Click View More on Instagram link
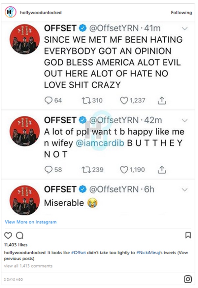The width and height of the screenshot is (198, 288). 31,222
